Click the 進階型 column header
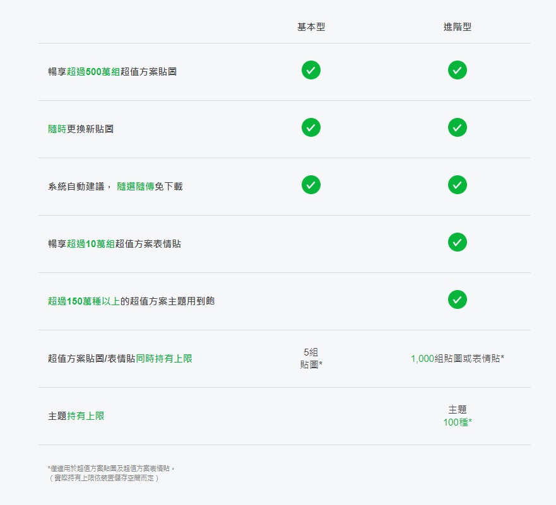The image size is (556, 505). (x=458, y=27)
